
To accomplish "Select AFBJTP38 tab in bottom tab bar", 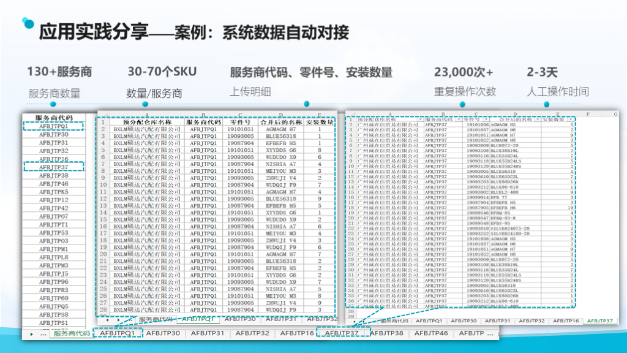I will (386, 333).
